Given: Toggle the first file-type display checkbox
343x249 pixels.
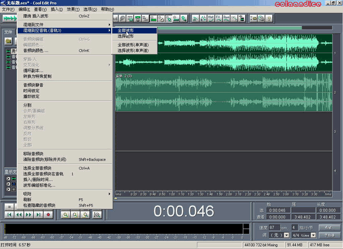Looking at the screenshot, I should 7,178.
